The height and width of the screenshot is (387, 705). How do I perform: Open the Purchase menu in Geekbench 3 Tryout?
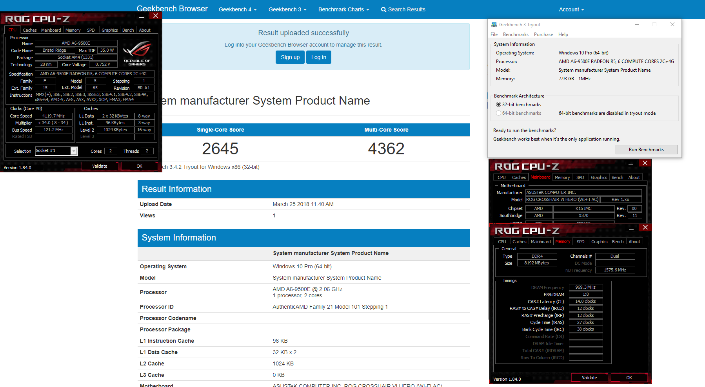[x=543, y=34]
